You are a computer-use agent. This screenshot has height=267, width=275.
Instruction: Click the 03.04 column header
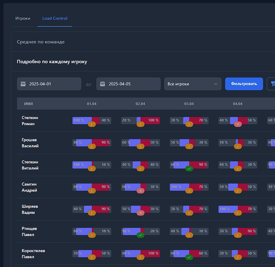tap(189, 104)
